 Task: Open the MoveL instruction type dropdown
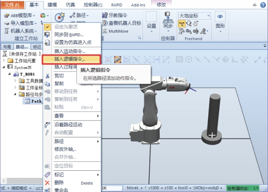[135, 188]
